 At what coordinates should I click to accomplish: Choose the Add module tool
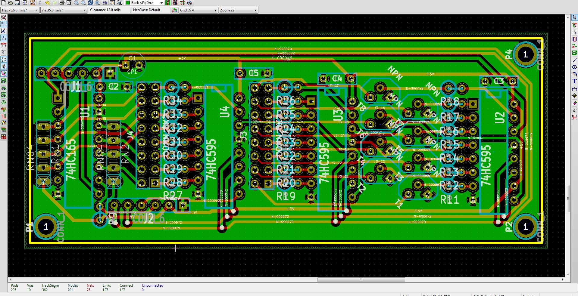(x=574, y=39)
